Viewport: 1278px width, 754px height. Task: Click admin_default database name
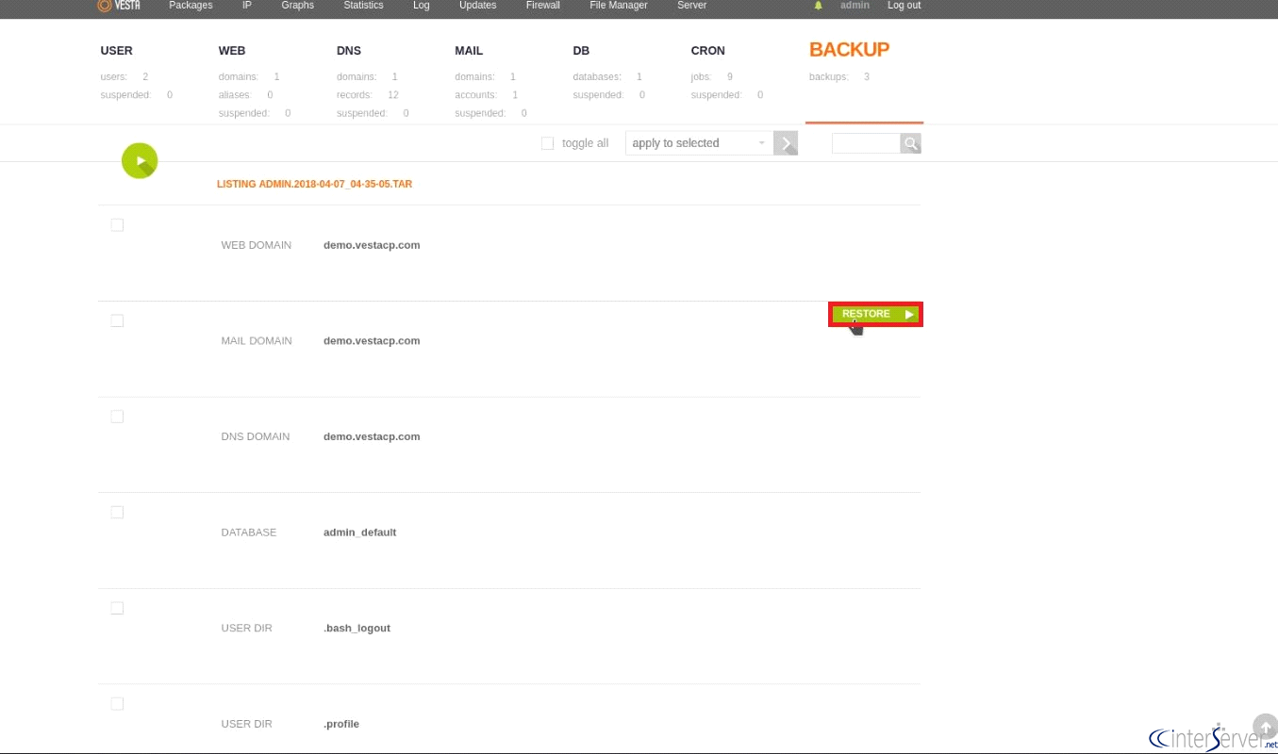[359, 533]
